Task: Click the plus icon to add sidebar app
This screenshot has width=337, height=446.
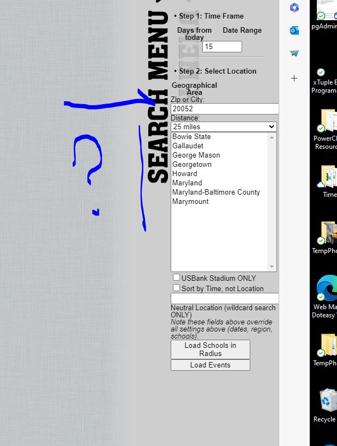Action: tap(294, 79)
